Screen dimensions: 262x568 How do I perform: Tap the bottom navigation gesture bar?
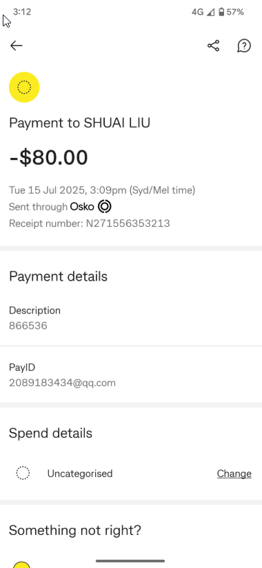(130, 561)
